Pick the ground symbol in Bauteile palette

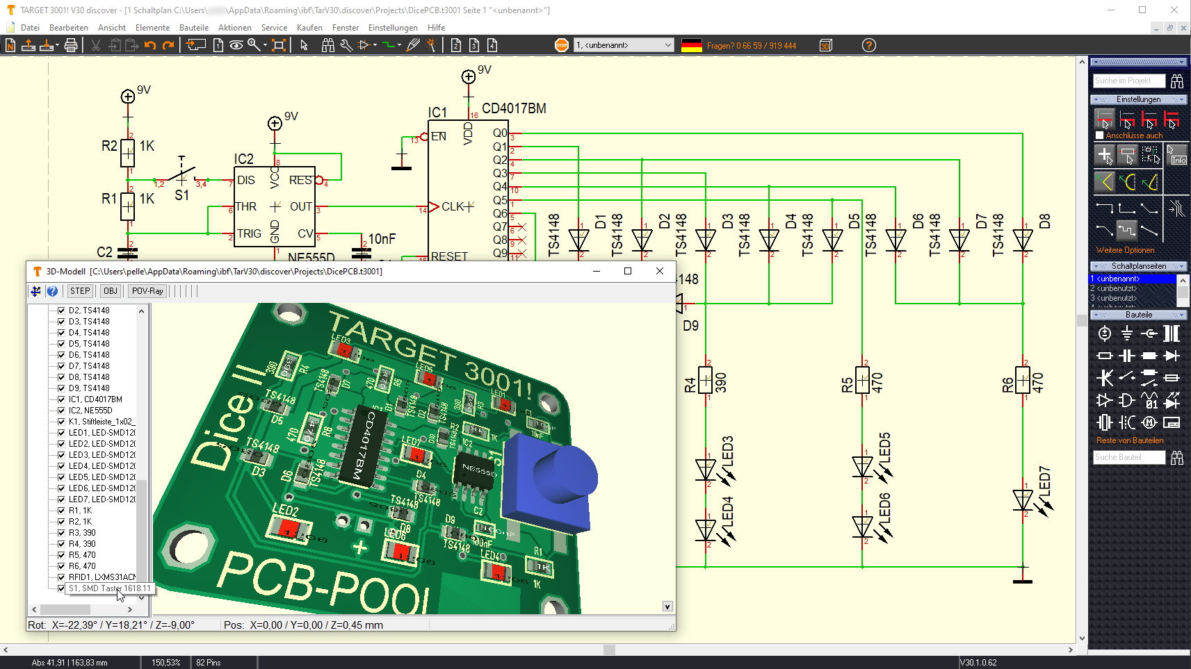1127,333
